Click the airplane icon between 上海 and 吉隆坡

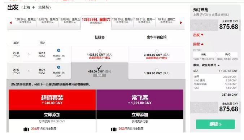tap(34, 7)
